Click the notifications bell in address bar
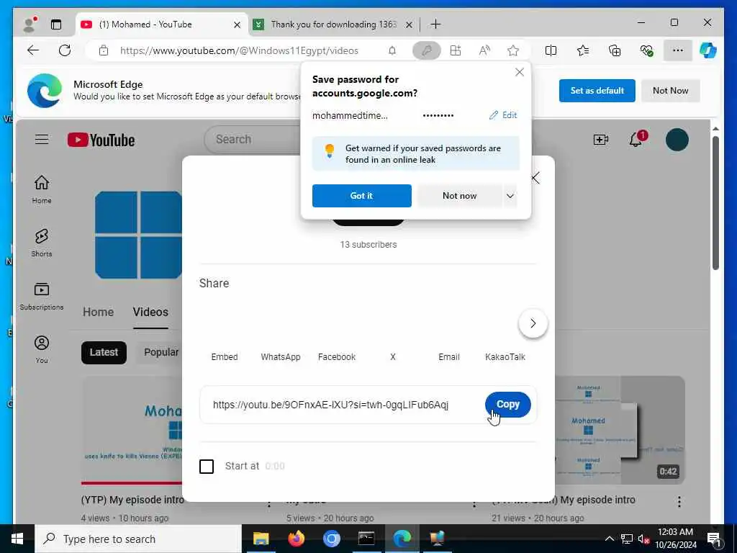The width and height of the screenshot is (737, 553). 392,50
